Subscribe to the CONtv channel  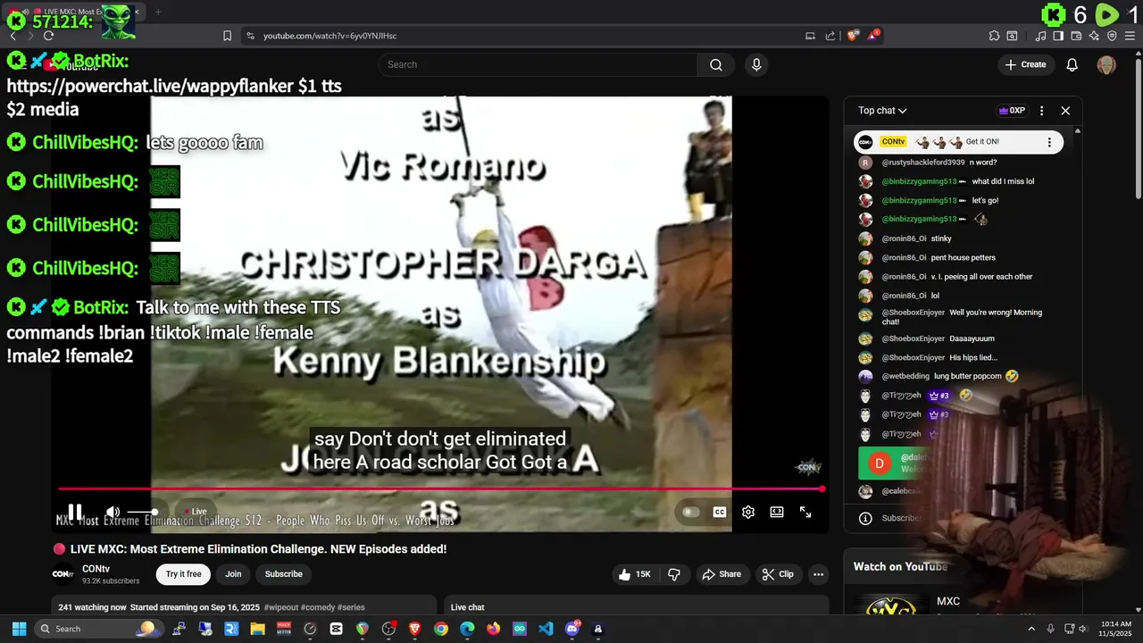284,574
